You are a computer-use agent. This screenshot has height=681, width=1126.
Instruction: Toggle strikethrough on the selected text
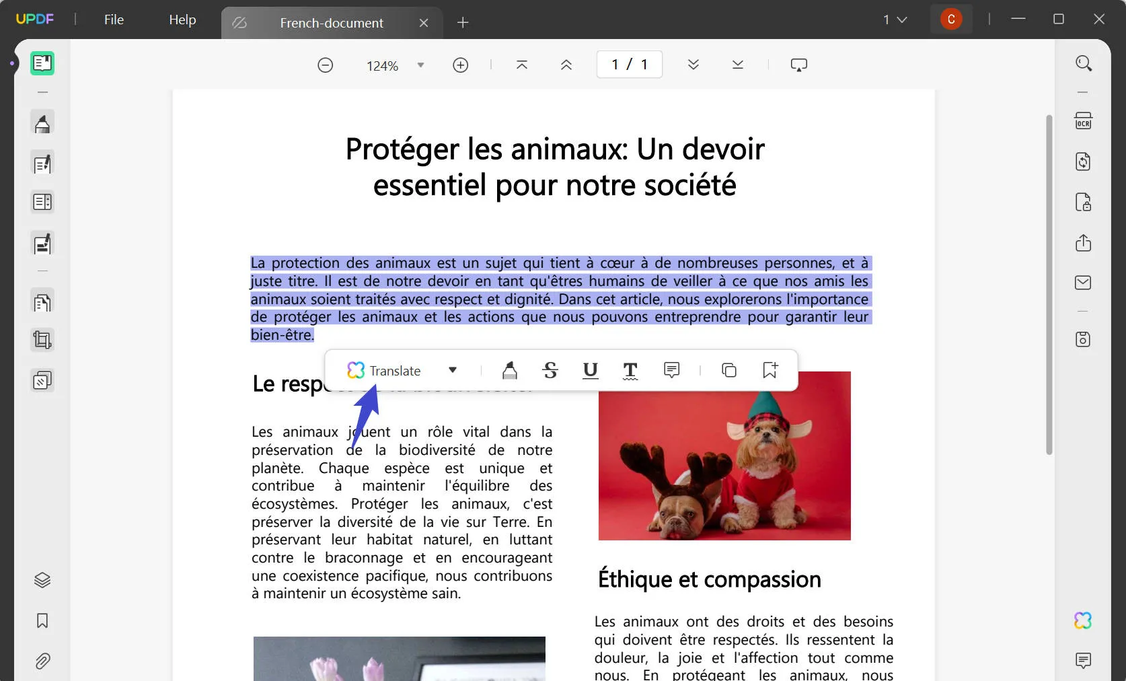(x=550, y=370)
